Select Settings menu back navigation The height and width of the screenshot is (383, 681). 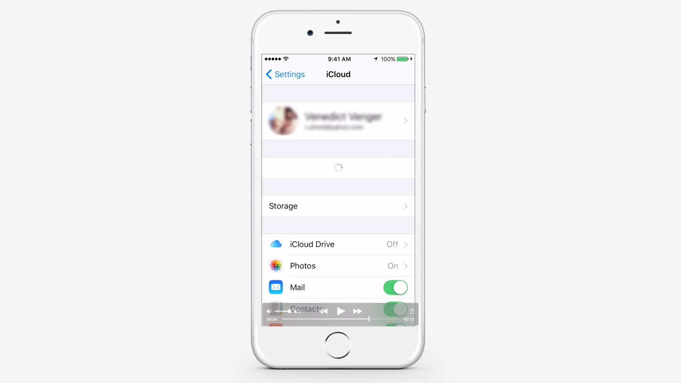click(x=284, y=74)
